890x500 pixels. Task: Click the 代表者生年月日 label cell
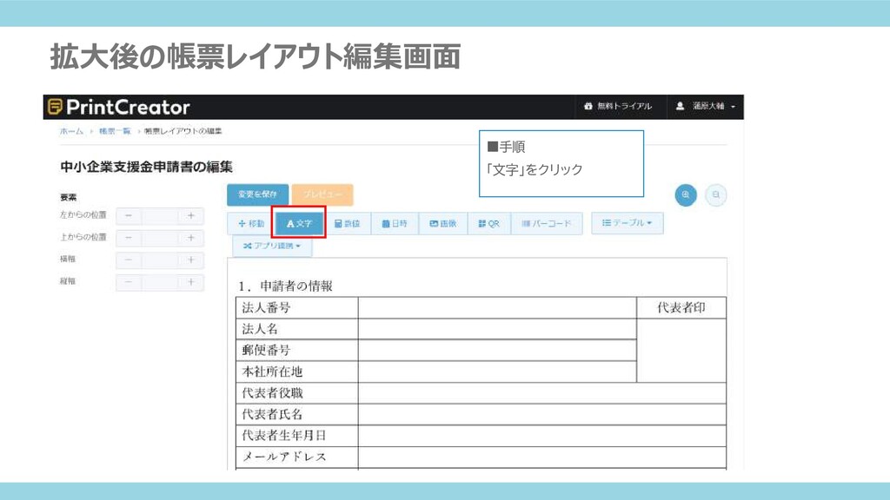297,436
